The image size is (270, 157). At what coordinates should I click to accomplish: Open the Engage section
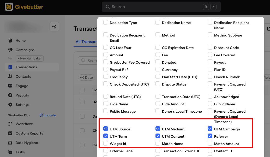click(22, 86)
